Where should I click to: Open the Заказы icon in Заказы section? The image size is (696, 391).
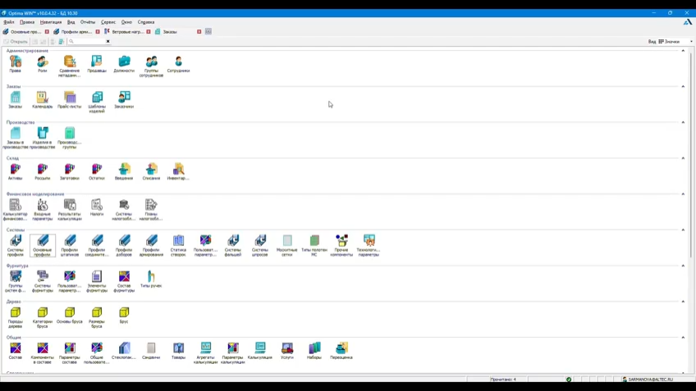coord(15,100)
